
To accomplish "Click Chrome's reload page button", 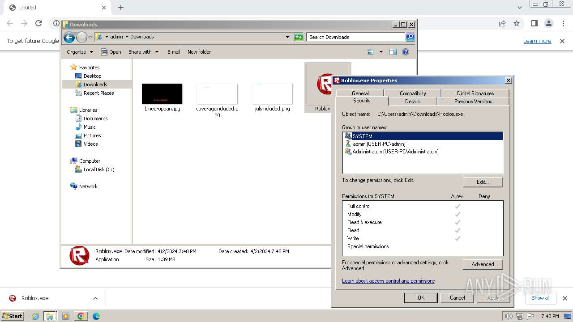I will pos(38,23).
